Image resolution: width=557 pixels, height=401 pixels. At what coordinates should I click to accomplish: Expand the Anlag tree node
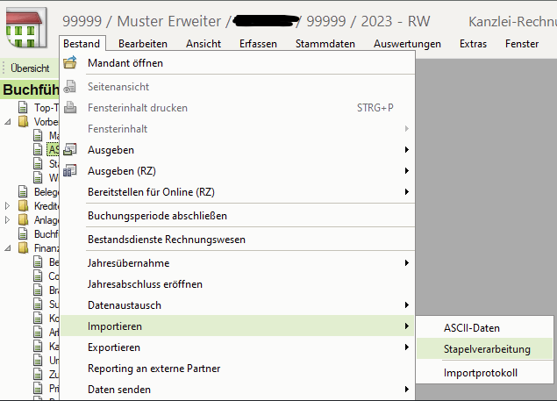pyautogui.click(x=8, y=220)
